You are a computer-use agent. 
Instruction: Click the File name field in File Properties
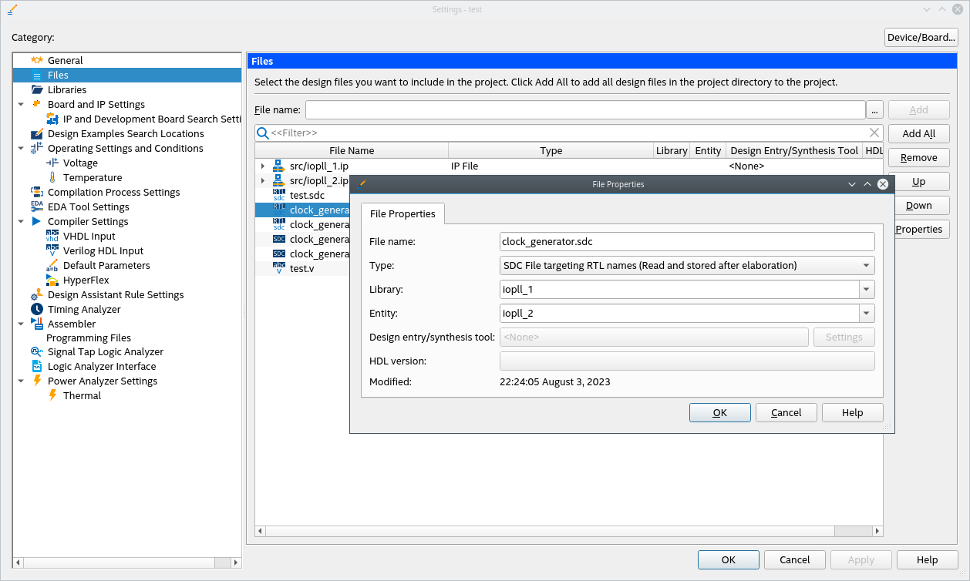(686, 242)
